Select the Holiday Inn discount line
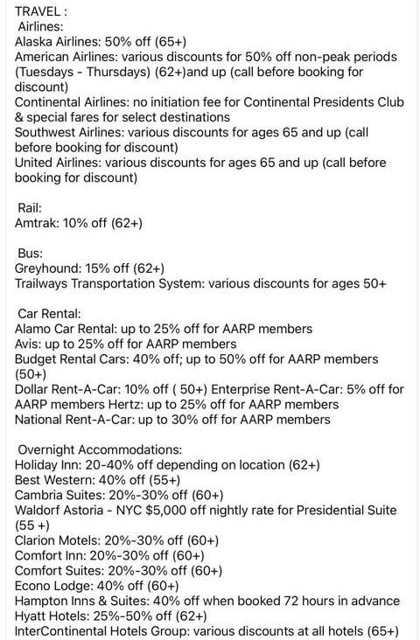The image size is (420, 640). 167,464
